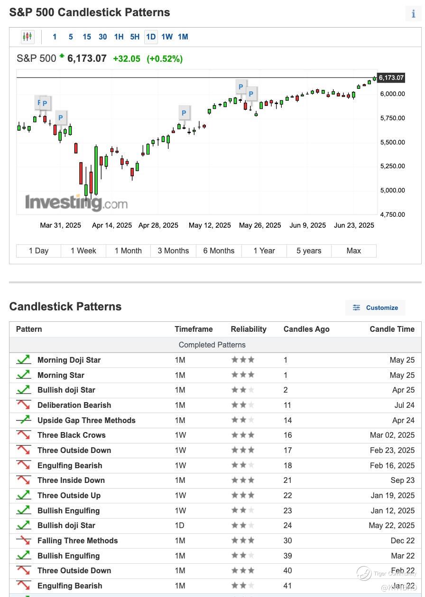Screen dimensions: 425x597
Task: Click the Feb 16, 2025 candle time
Action: 393,465
